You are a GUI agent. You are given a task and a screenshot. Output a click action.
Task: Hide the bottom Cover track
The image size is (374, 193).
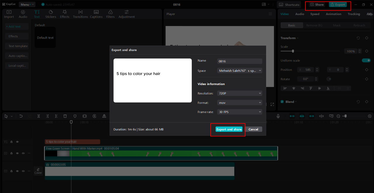point(17,171)
